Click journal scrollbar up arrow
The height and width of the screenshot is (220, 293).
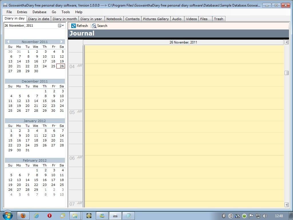pyautogui.click(x=286, y=42)
